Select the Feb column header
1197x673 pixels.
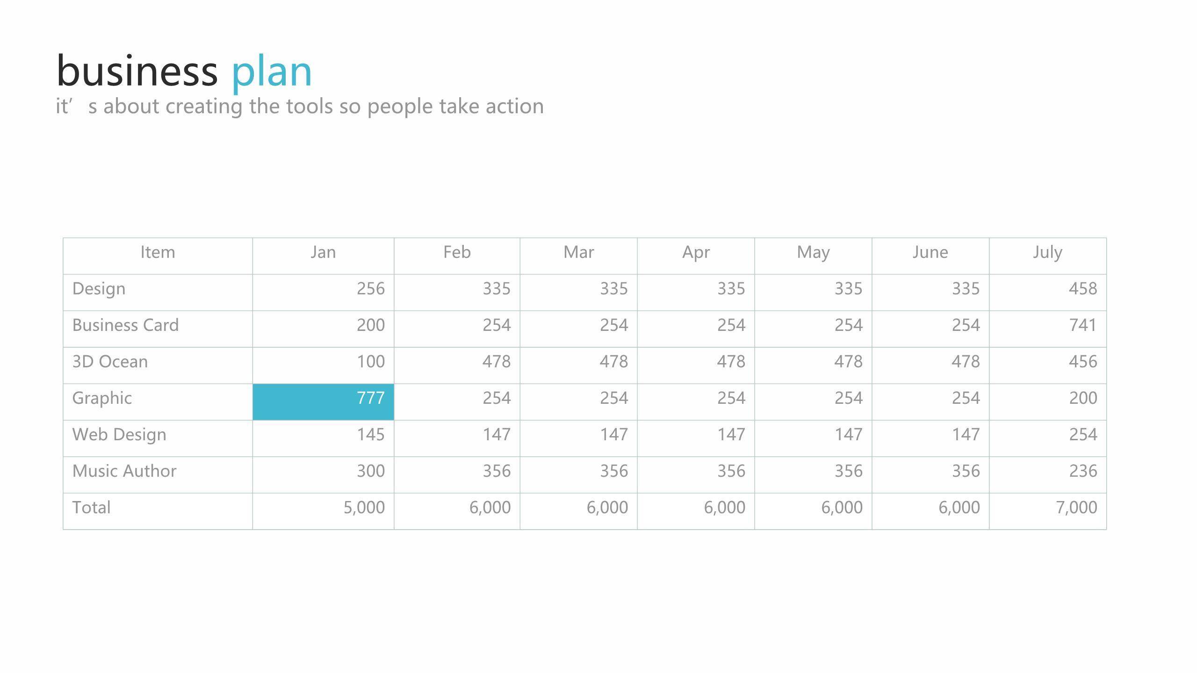457,252
